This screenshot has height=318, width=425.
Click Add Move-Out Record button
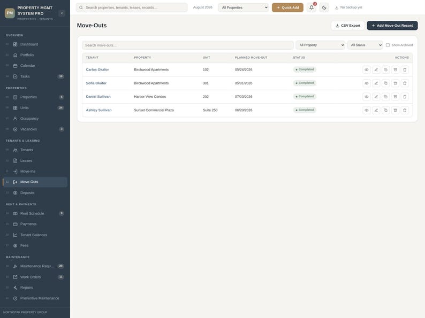392,26
